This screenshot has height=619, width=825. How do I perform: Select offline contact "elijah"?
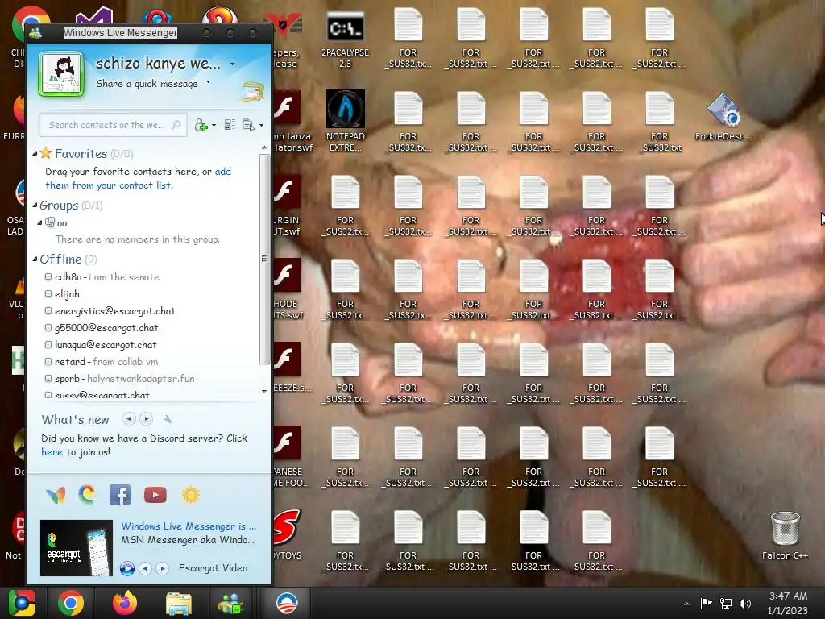[x=62, y=293]
